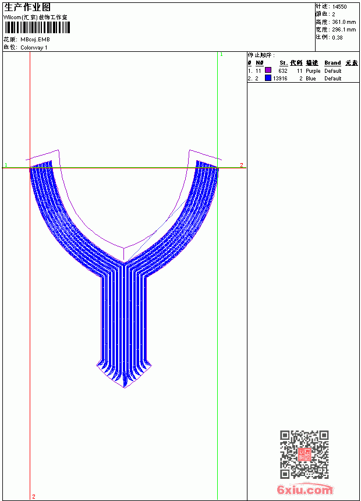Click the stitch count value 13916
The width and height of the screenshot is (361, 501).
click(280, 78)
